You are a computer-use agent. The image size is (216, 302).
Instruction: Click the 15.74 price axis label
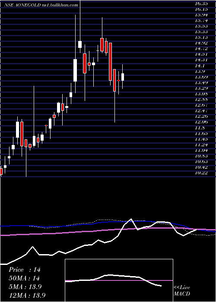tap(201, 20)
